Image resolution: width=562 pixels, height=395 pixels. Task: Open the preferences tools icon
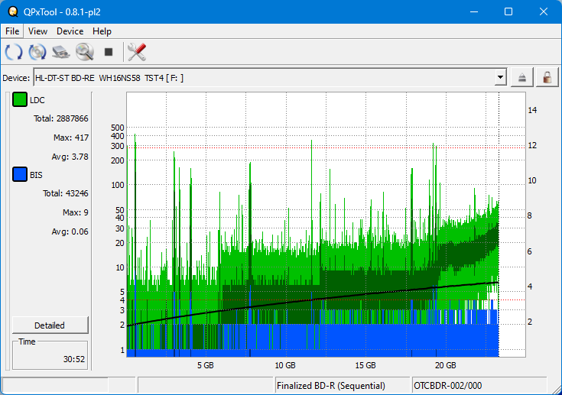click(137, 52)
